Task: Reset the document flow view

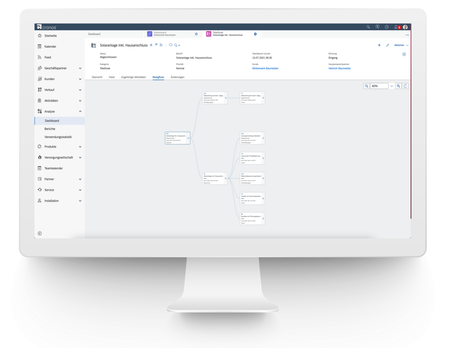Action: click(x=405, y=86)
